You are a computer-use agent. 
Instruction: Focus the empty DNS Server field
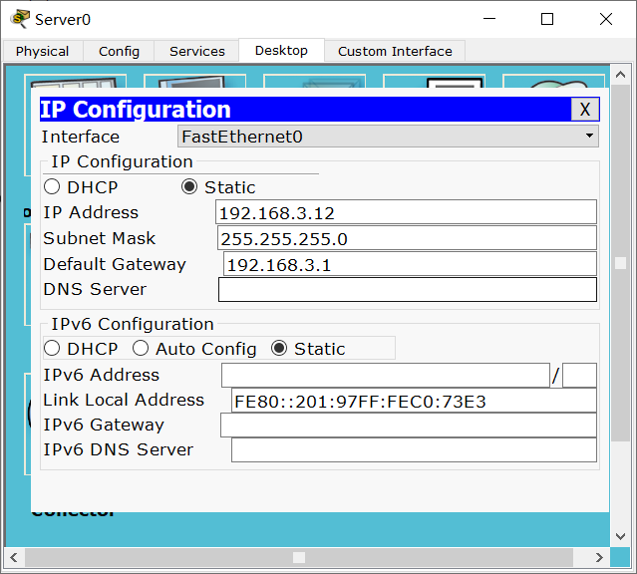click(408, 290)
